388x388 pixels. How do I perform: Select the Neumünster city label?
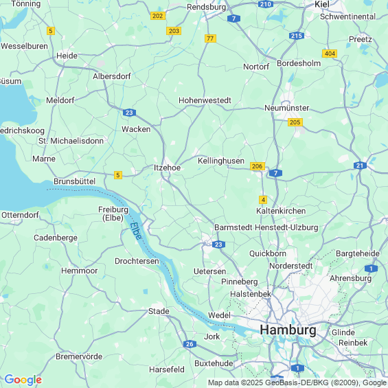point(287,108)
